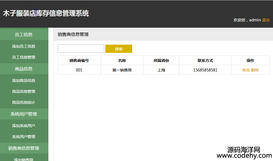Click the 系统用户管理 section header
273x161 pixels.
point(24,114)
